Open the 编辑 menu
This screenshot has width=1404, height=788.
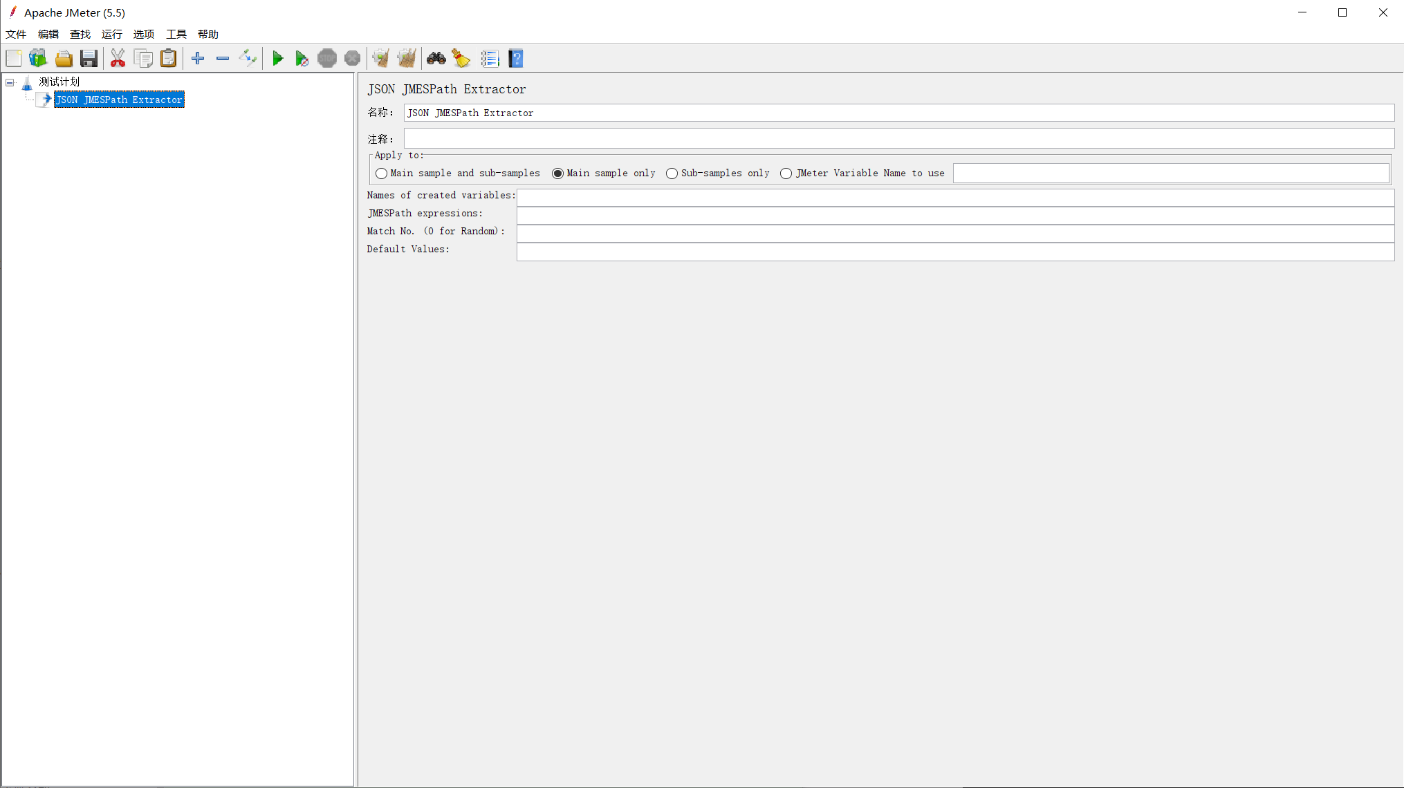click(48, 34)
